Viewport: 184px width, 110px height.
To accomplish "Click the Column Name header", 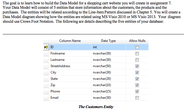I will pyautogui.click(x=70, y=41).
